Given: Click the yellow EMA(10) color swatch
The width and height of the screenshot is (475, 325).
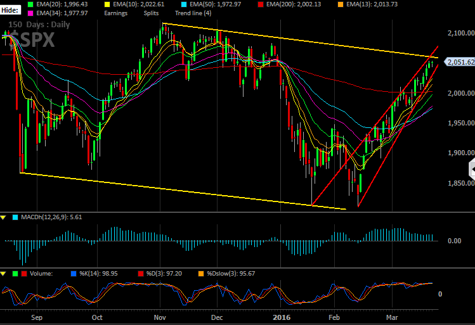Looking at the screenshot, I should click(107, 4).
